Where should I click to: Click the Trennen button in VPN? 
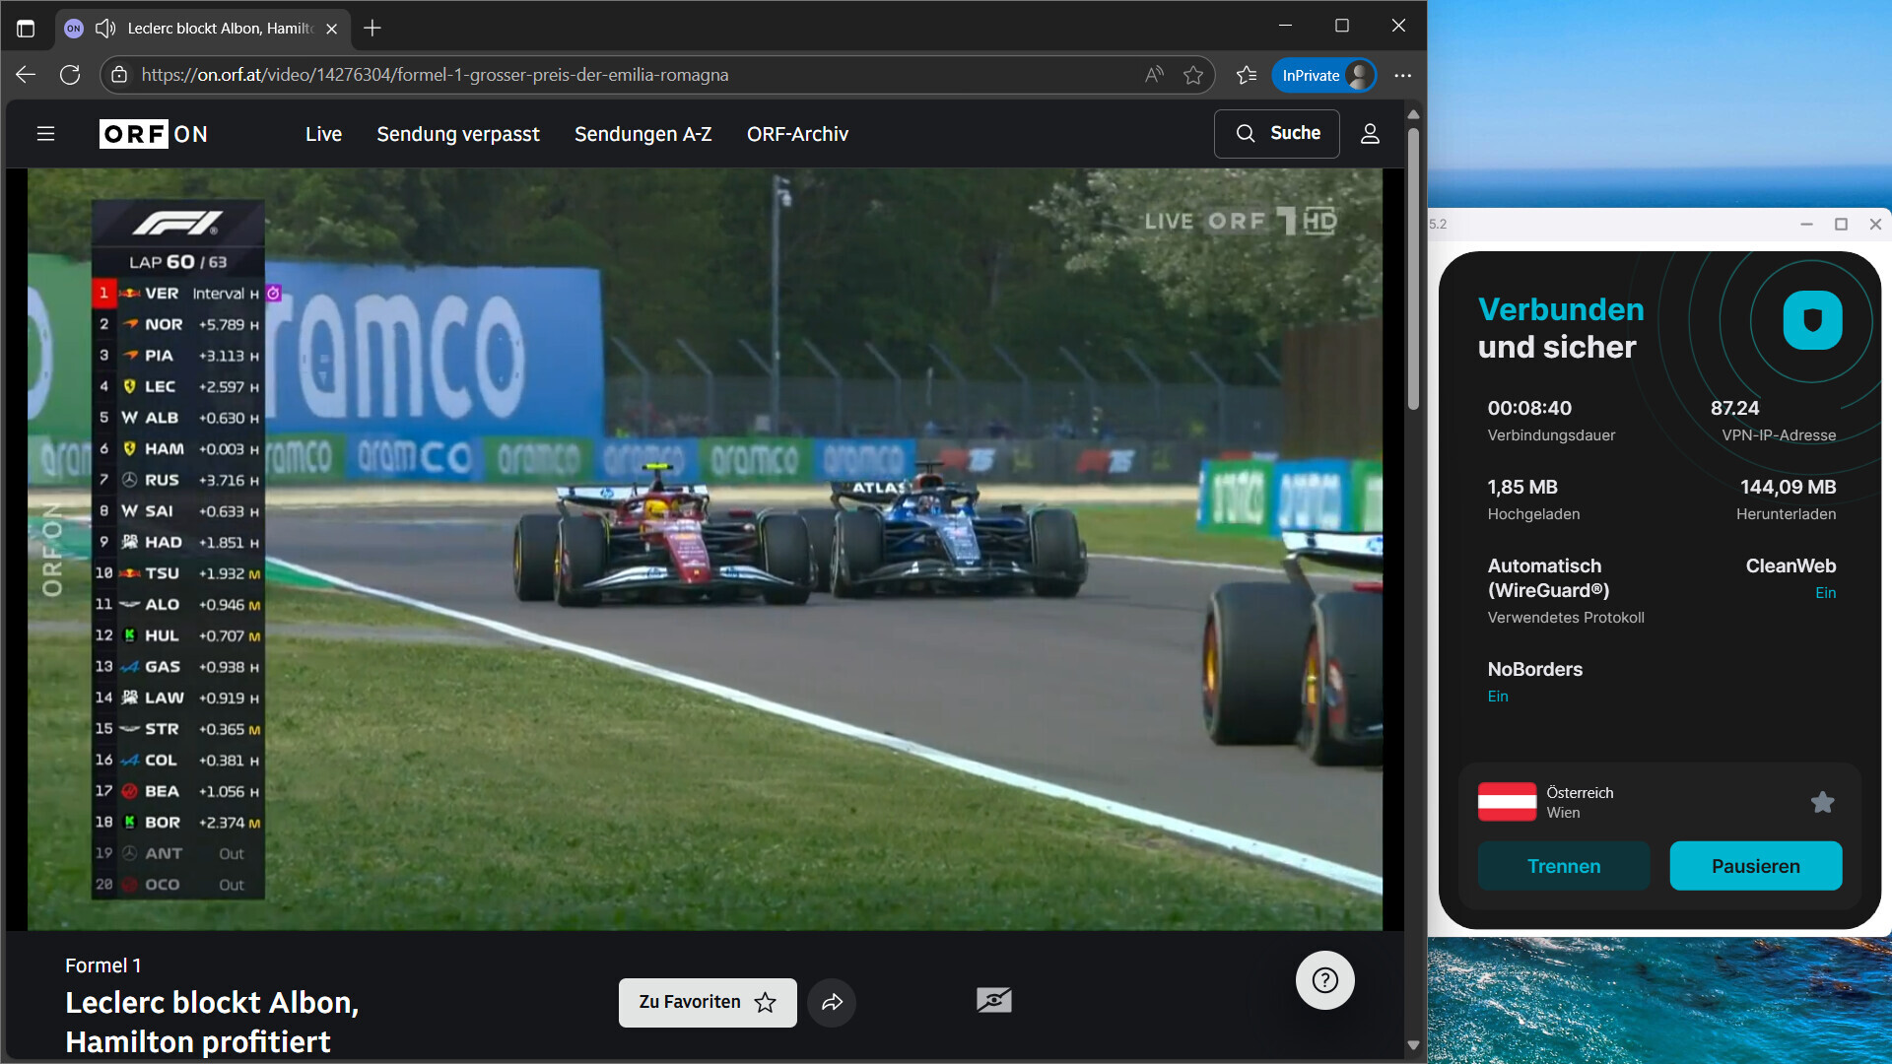coord(1563,866)
